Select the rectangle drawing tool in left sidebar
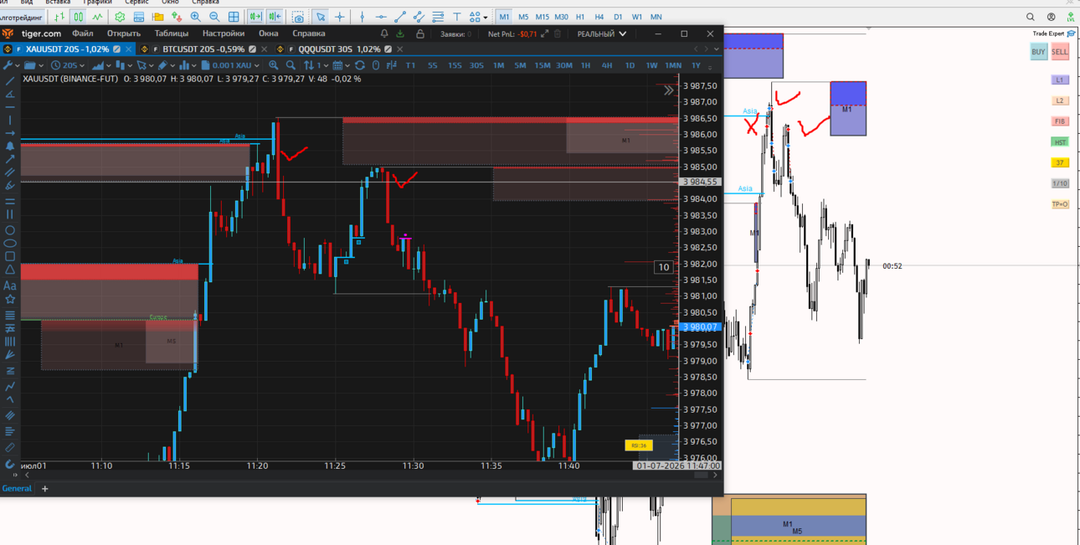 10,257
